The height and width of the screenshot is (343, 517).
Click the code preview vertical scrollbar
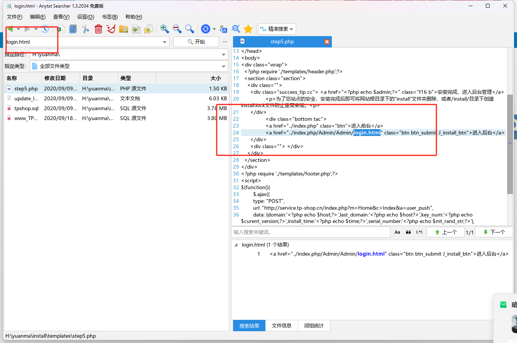(x=510, y=144)
